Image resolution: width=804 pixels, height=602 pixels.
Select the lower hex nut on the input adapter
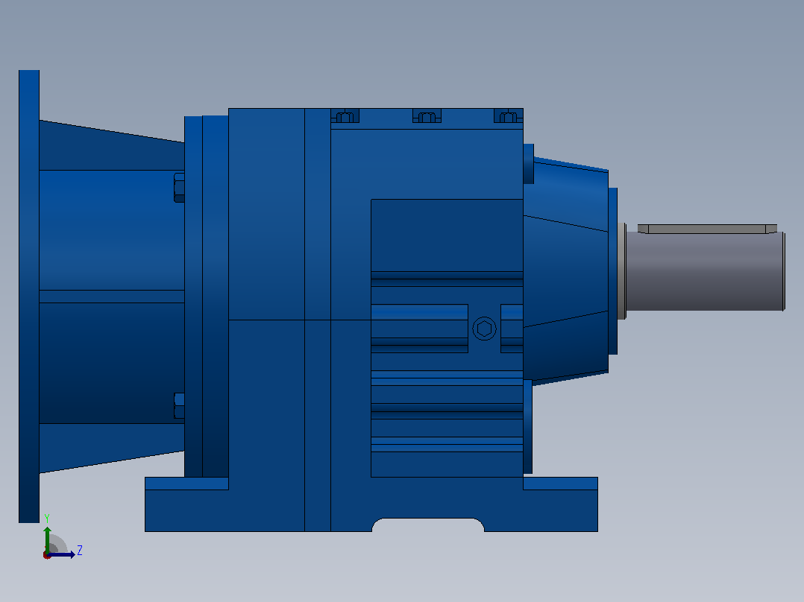(180, 406)
